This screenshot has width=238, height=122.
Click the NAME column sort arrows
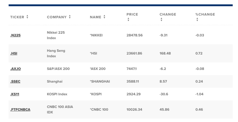[x=104, y=17]
